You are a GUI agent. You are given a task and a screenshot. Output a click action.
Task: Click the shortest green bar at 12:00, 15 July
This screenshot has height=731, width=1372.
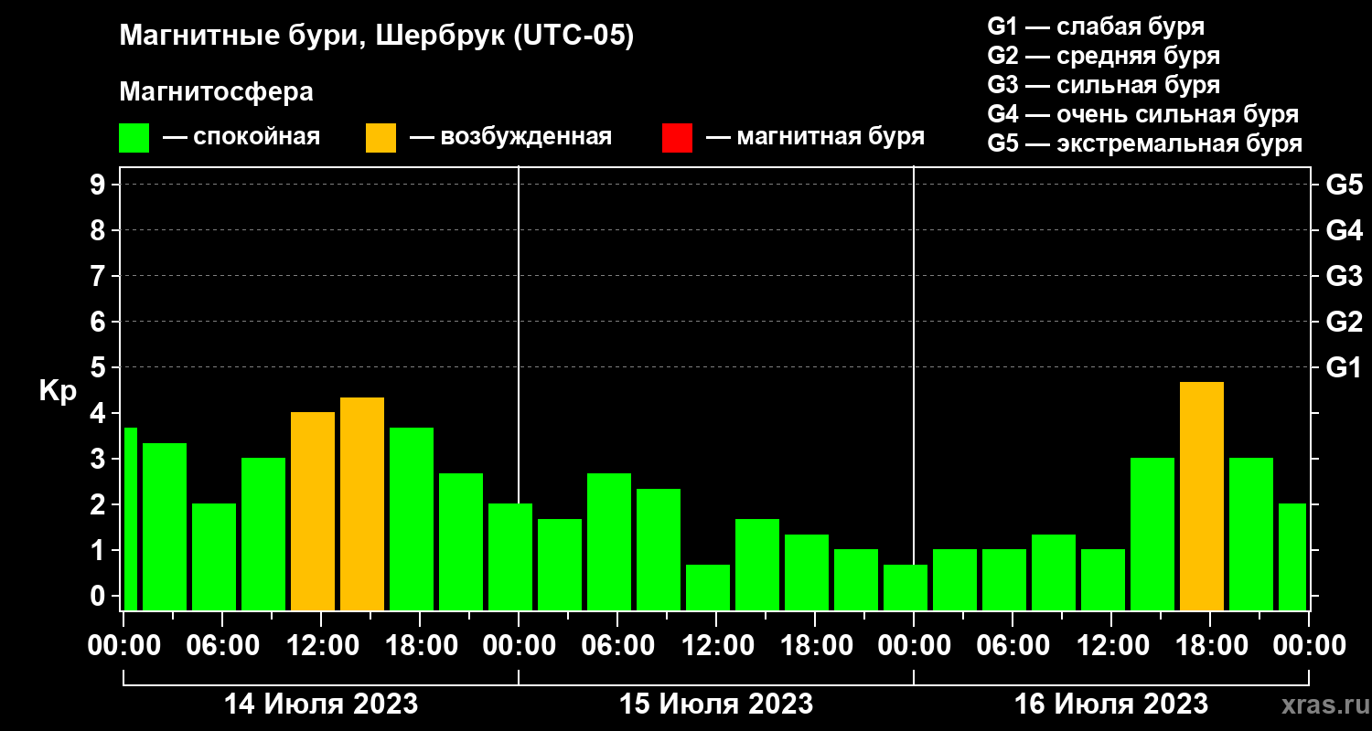pyautogui.click(x=708, y=588)
